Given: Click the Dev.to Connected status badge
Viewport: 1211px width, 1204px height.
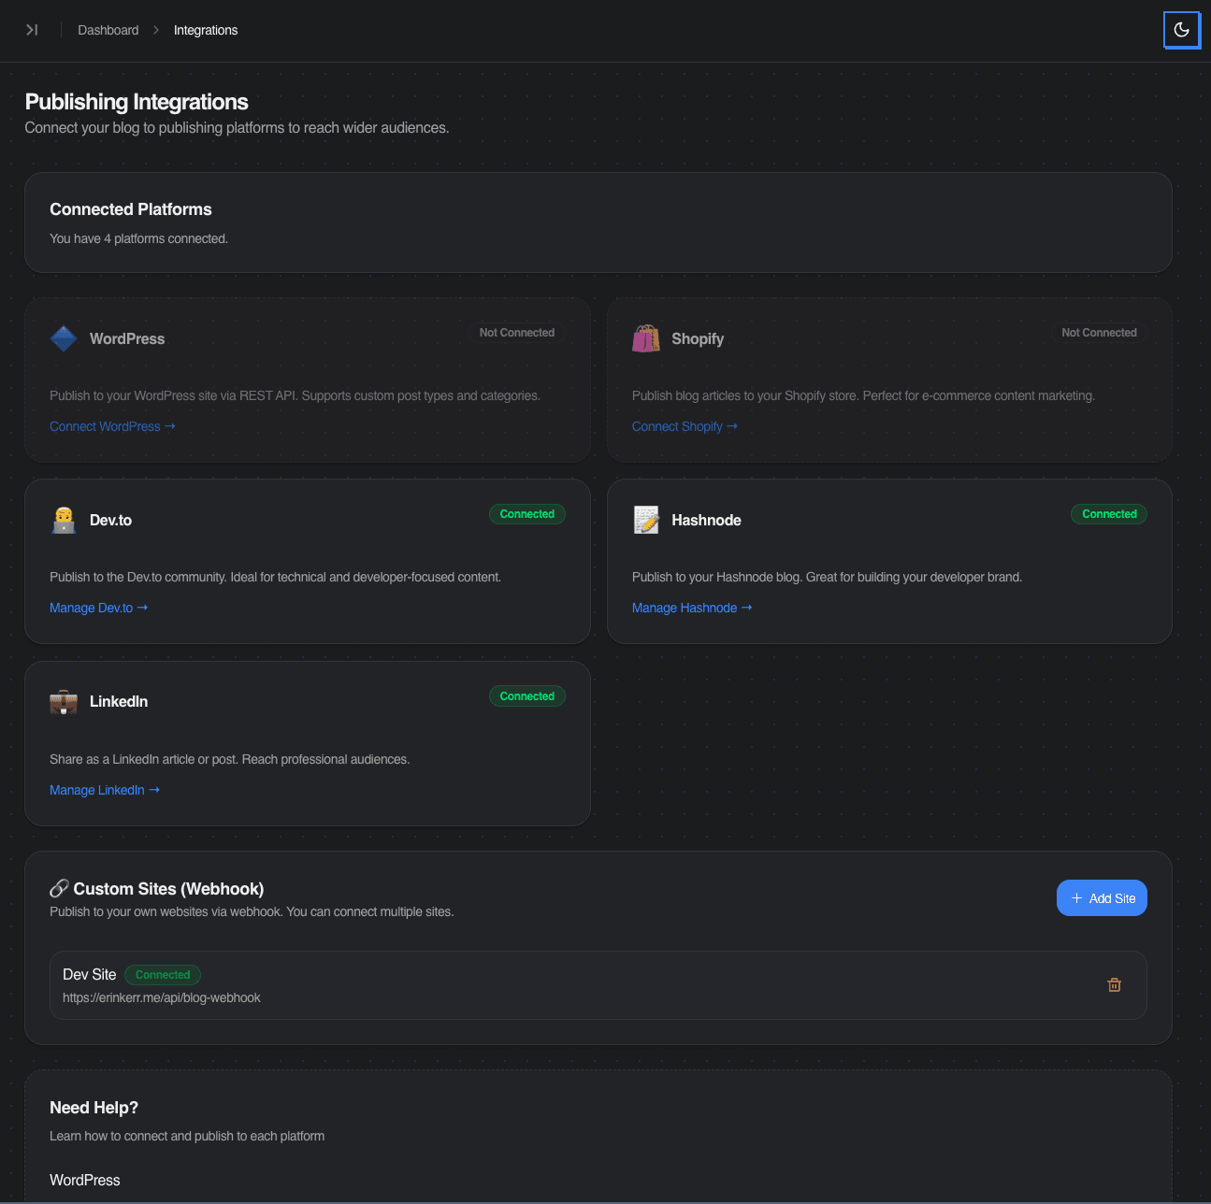Looking at the screenshot, I should pos(526,514).
